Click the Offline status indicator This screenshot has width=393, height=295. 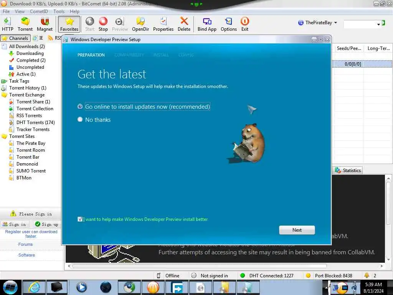click(x=168, y=276)
